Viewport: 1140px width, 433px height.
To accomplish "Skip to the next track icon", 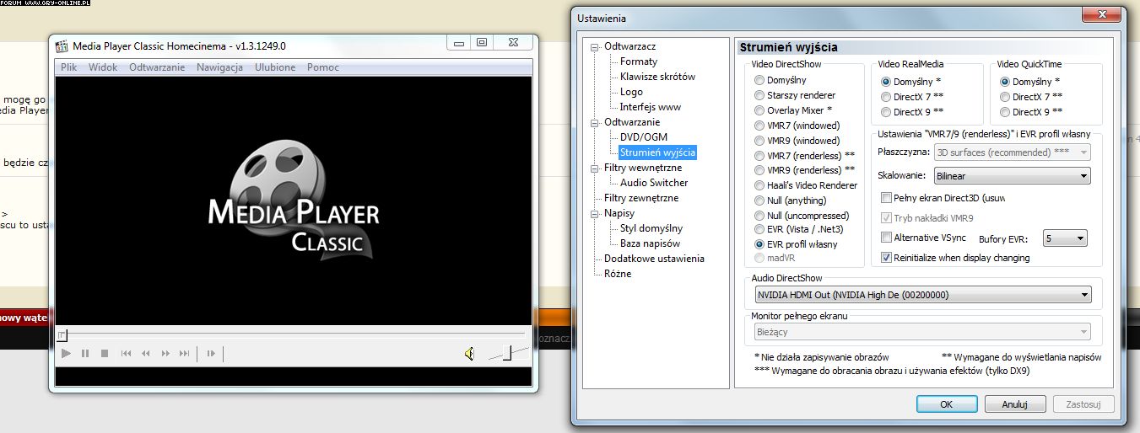I will 185,354.
